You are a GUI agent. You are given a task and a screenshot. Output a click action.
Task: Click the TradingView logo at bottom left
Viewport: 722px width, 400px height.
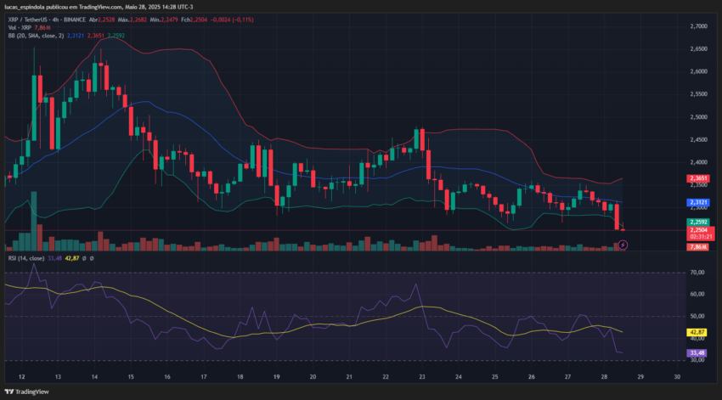tap(26, 392)
